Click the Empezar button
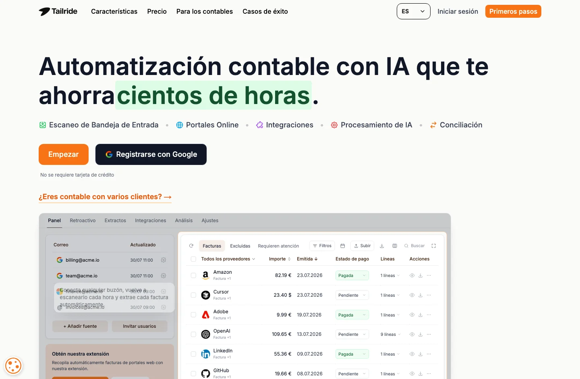 (64, 154)
